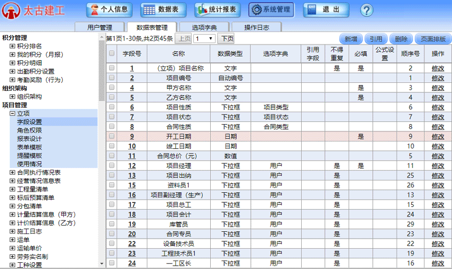Click the 项目类型 dictionary cell
The height and width of the screenshot is (269, 452).
(x=276, y=107)
